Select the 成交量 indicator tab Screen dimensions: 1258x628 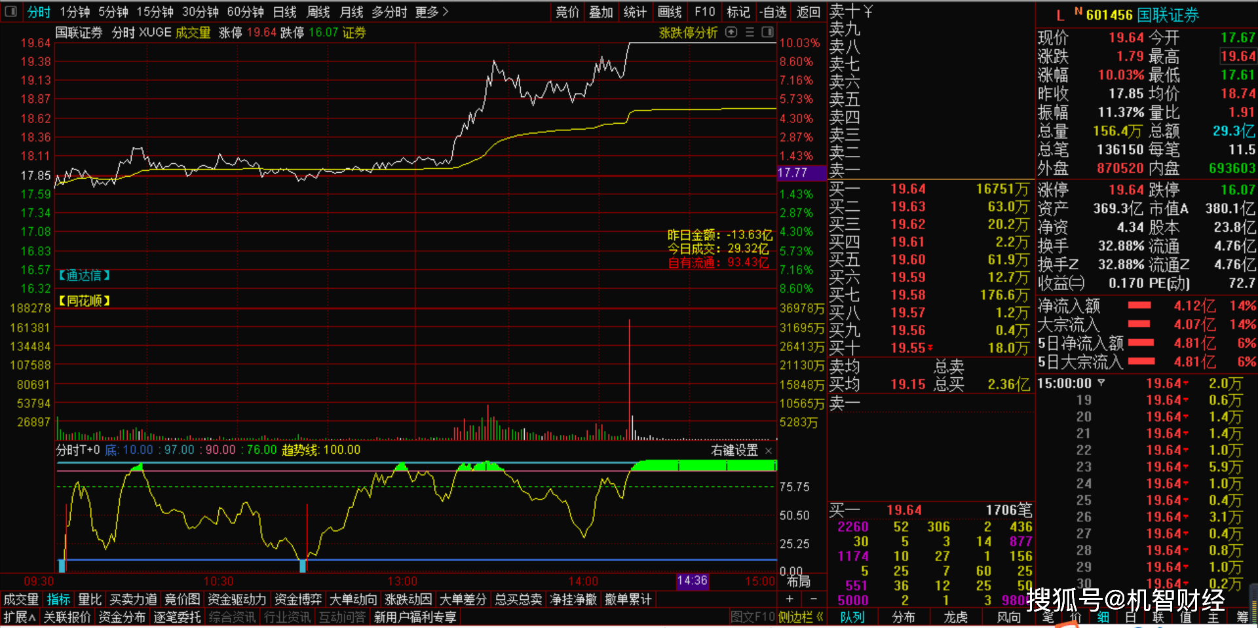click(x=21, y=599)
